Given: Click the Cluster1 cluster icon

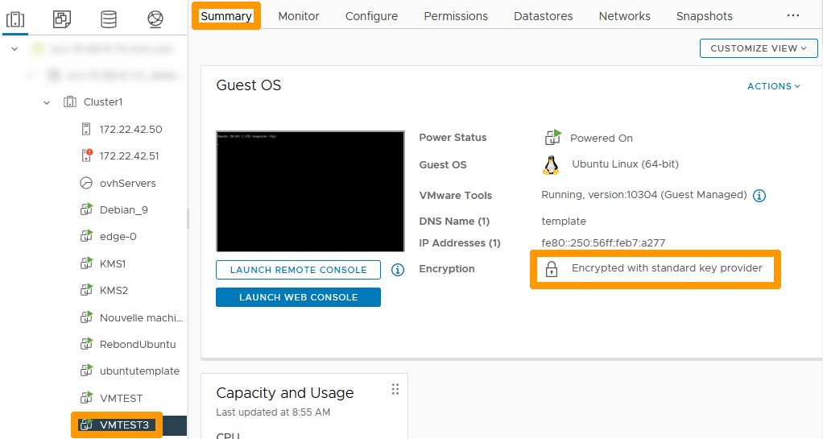Looking at the screenshot, I should click(70, 101).
